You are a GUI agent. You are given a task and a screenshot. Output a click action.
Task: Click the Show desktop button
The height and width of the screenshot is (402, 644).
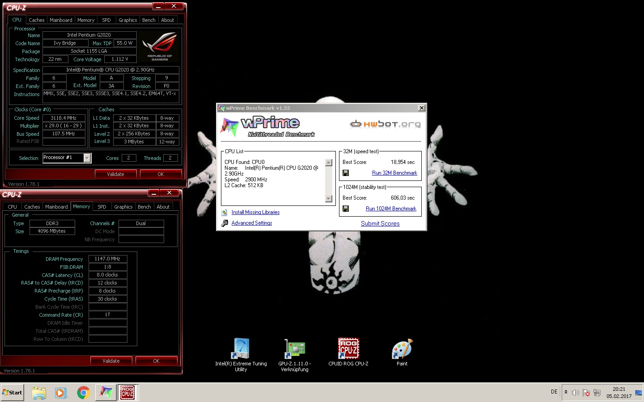pyautogui.click(x=639, y=393)
